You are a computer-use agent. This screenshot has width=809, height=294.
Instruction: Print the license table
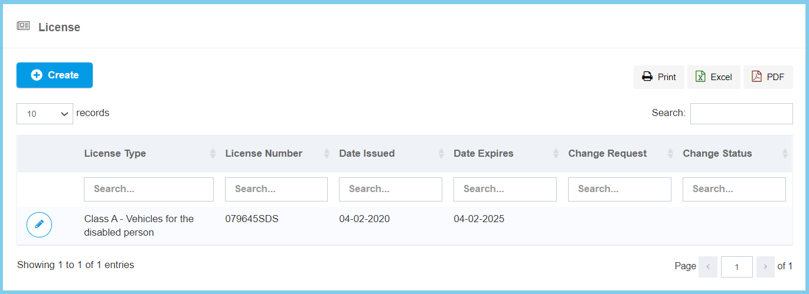click(x=659, y=77)
